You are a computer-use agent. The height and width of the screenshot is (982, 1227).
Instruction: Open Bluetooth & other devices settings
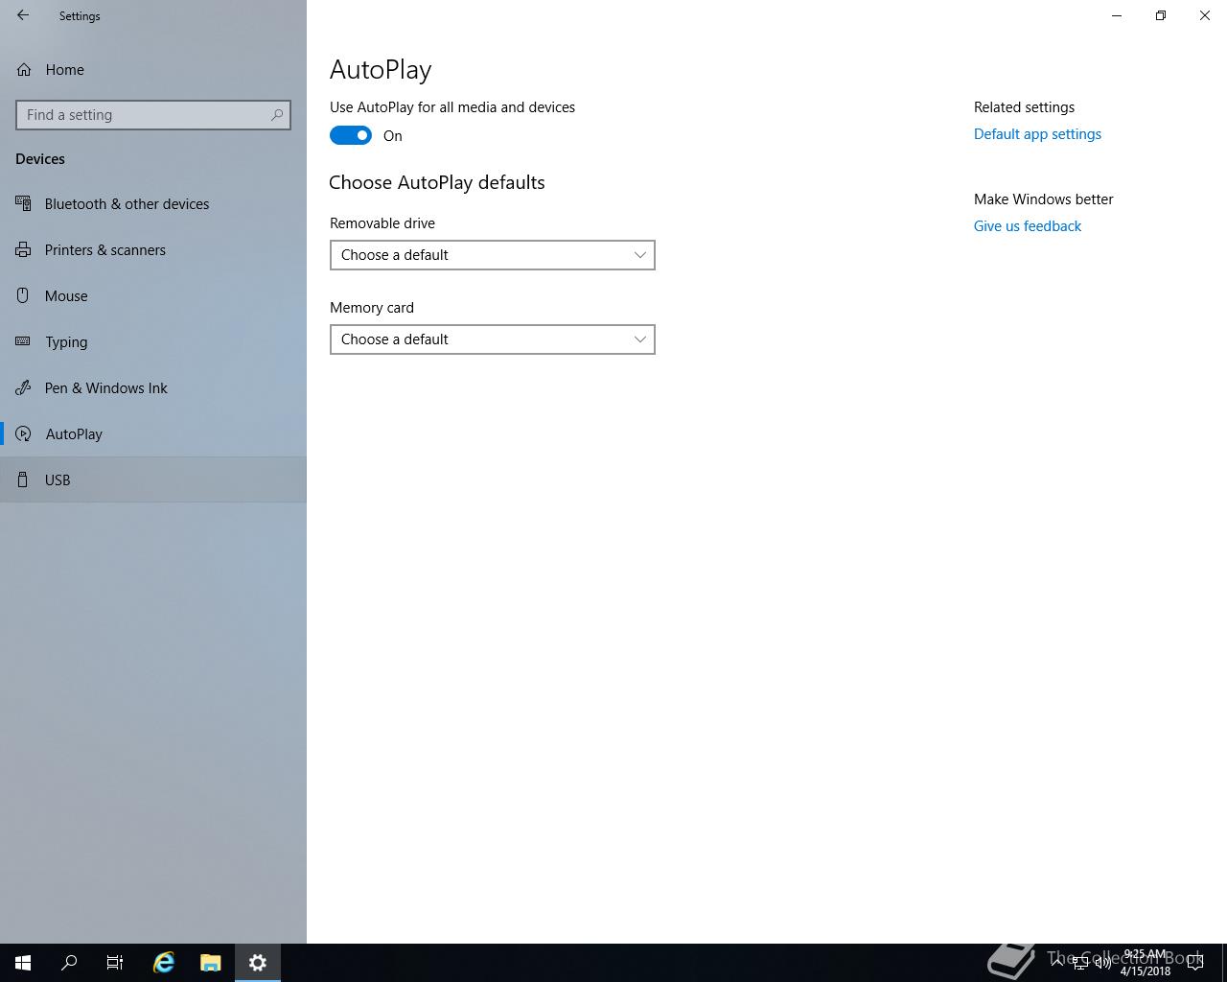(x=153, y=203)
